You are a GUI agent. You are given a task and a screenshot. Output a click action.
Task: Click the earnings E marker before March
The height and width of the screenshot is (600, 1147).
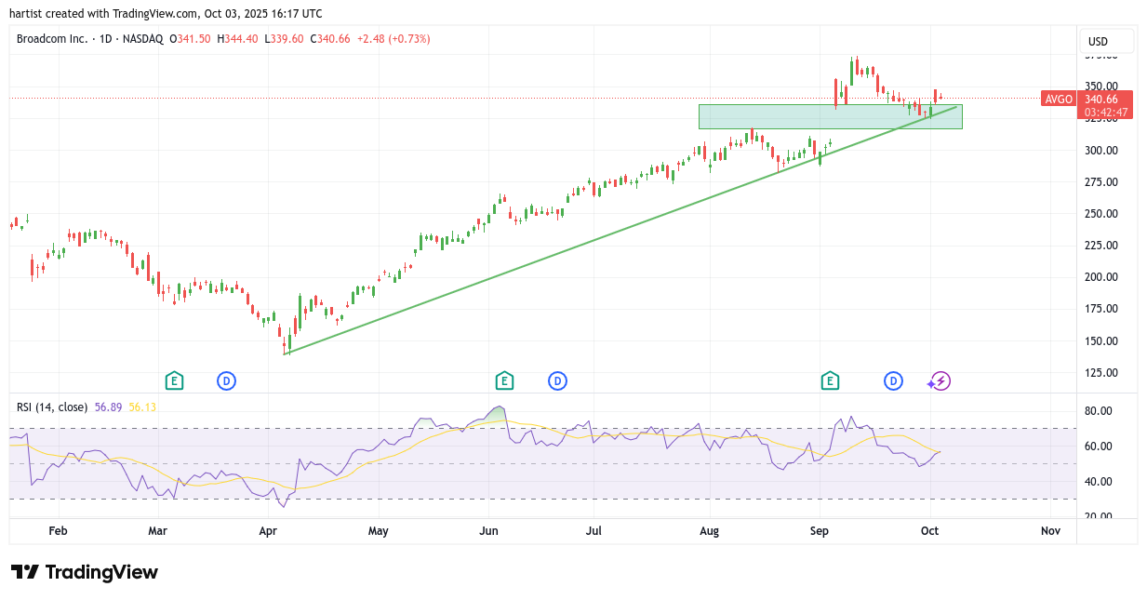[x=173, y=380]
